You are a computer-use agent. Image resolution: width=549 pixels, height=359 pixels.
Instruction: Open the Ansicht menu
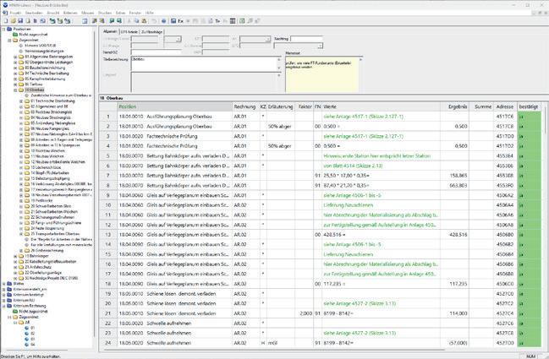53,13
